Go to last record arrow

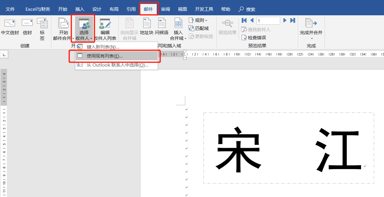[293, 20]
